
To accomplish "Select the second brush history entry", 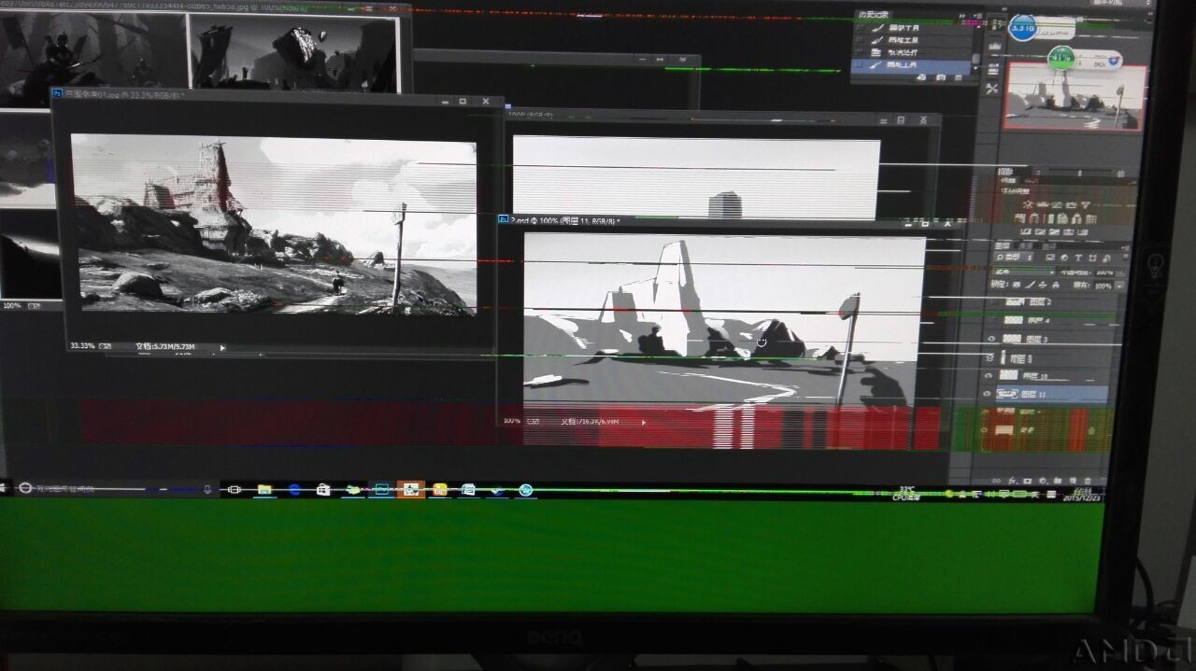I will [x=911, y=40].
